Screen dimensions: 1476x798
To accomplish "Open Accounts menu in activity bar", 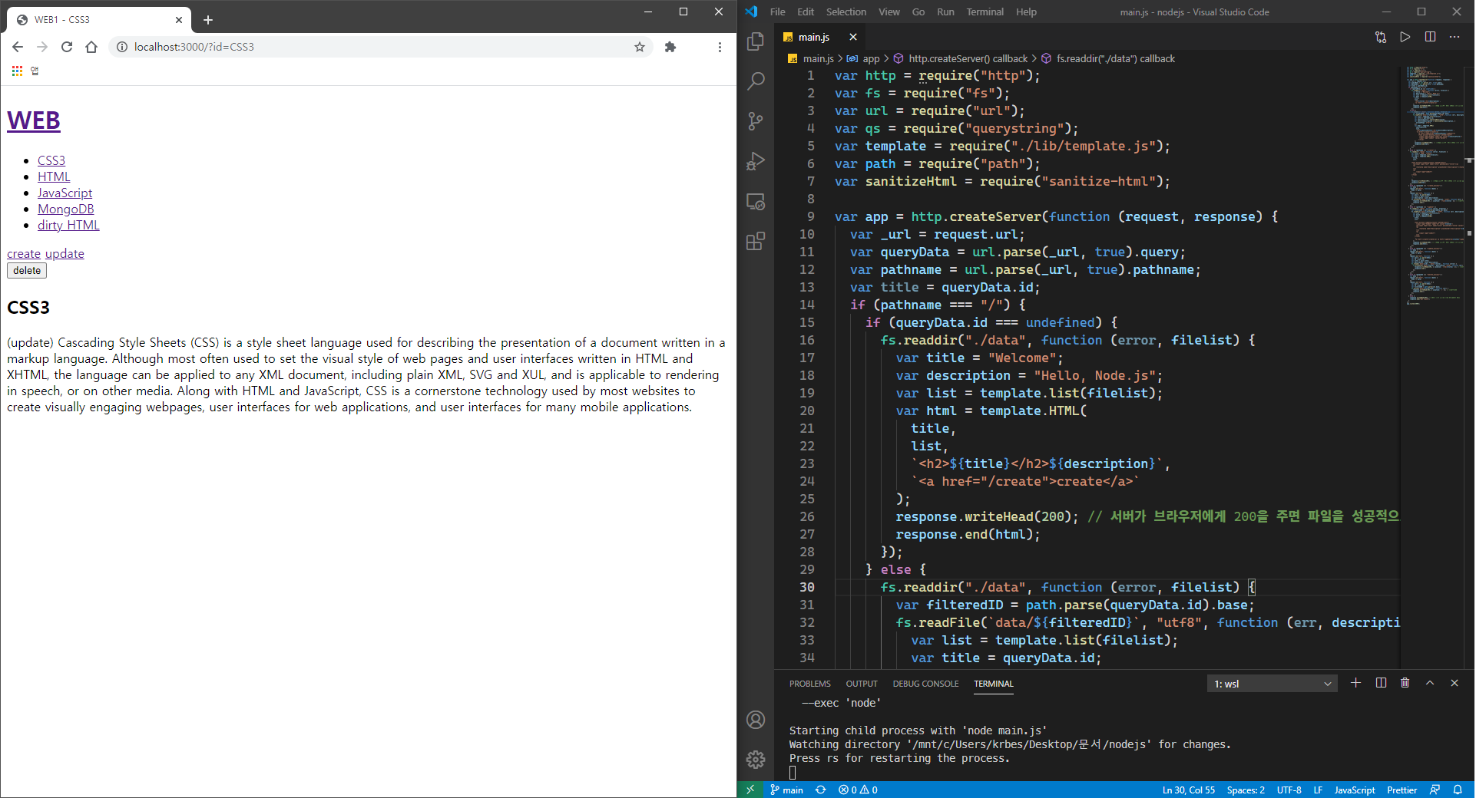I will [x=756, y=720].
